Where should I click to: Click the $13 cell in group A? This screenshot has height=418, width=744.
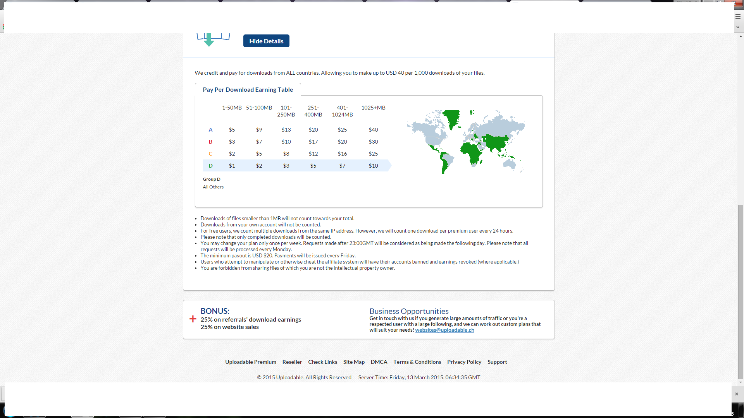[x=286, y=130]
